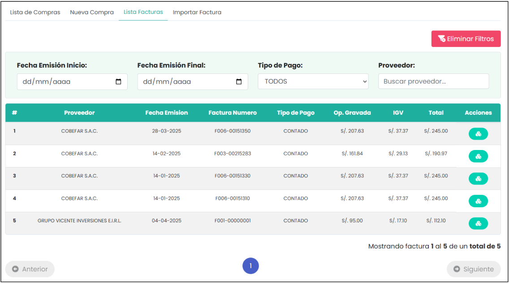The width and height of the screenshot is (509, 283).
Task: Click the Siguiente pagination button
Action: tap(474, 269)
